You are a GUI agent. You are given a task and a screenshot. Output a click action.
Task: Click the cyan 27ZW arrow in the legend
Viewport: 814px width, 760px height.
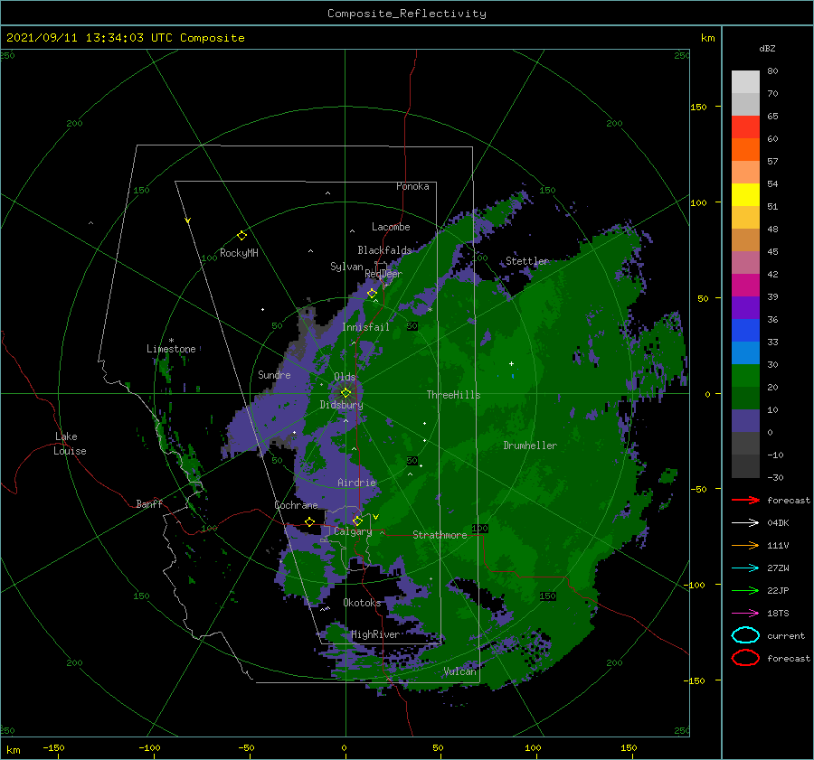coord(745,568)
